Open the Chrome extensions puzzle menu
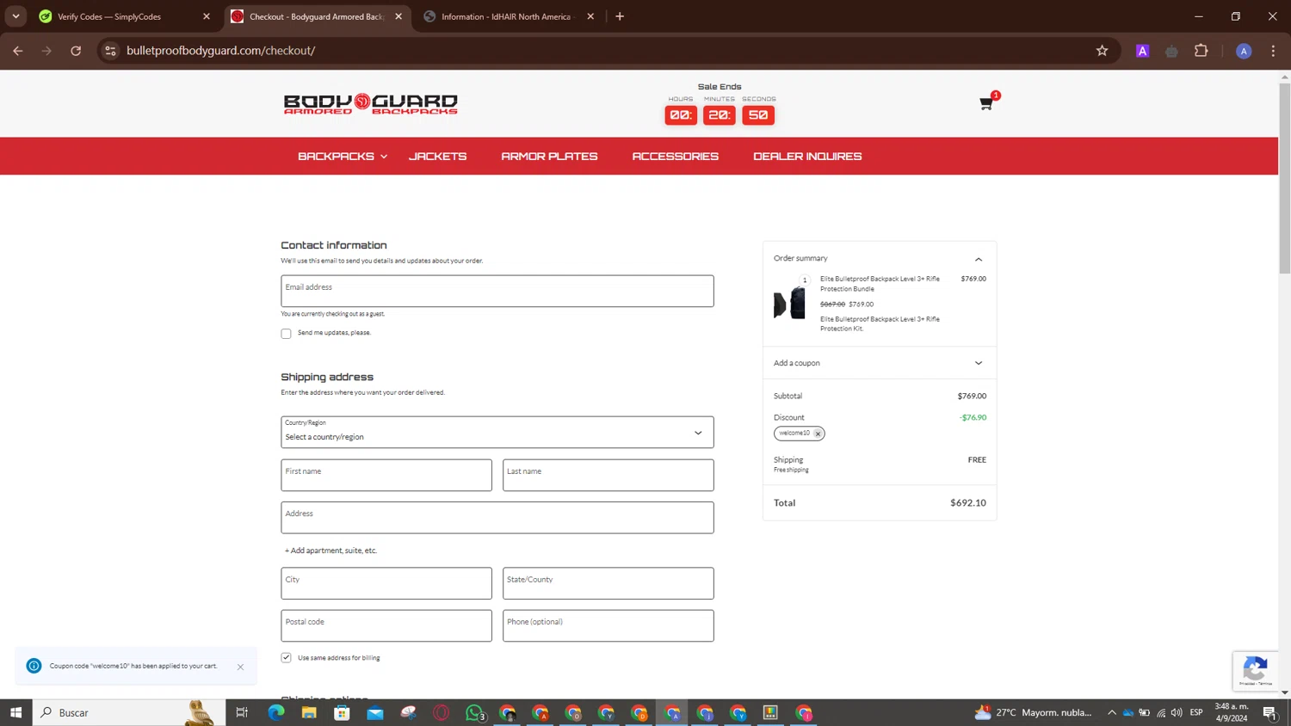The width and height of the screenshot is (1291, 726). tap(1201, 51)
